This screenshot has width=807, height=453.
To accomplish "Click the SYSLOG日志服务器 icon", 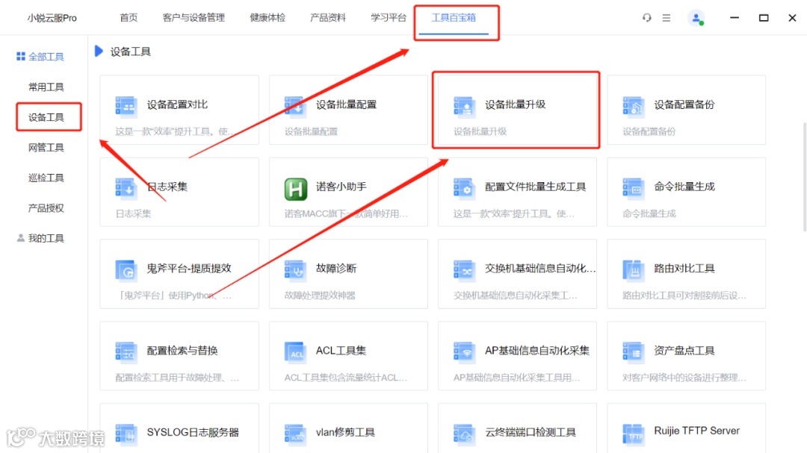I will pos(126,434).
